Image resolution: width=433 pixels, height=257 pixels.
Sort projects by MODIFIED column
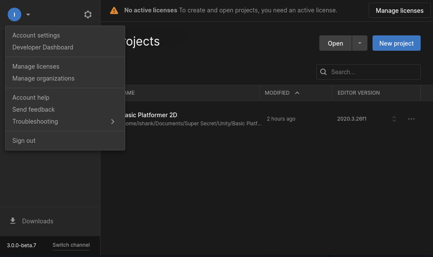click(x=277, y=93)
